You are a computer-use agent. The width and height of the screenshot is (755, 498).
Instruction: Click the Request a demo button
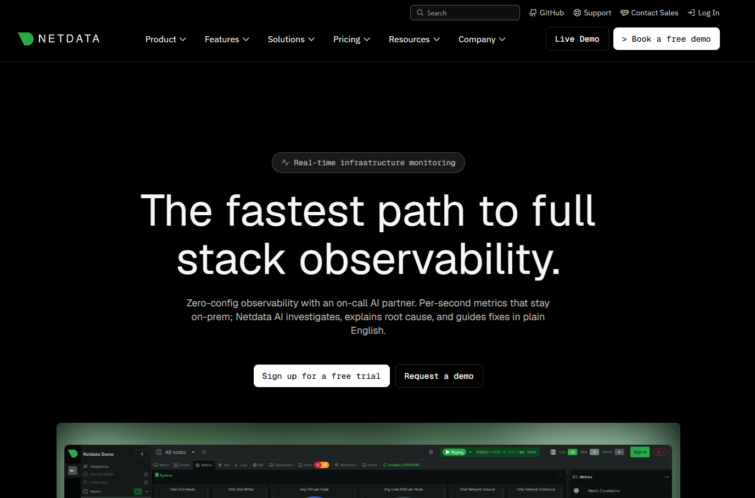click(x=439, y=376)
